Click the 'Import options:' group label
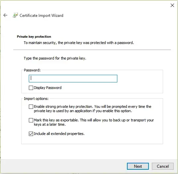The width and height of the screenshot is (178, 174). tap(36, 99)
